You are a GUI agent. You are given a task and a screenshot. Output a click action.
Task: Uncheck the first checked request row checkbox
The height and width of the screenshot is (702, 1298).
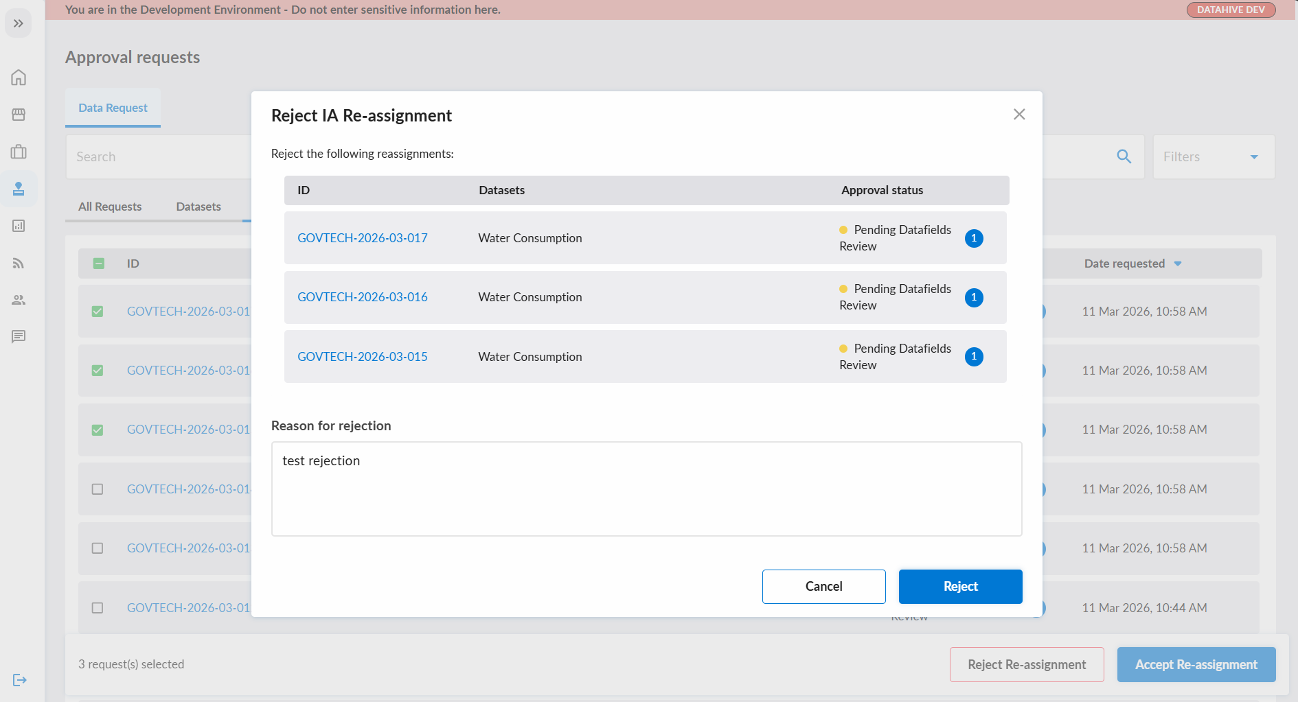click(x=98, y=312)
